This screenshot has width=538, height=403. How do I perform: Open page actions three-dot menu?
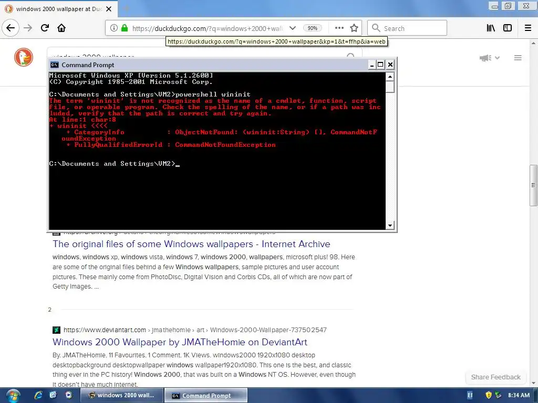click(339, 28)
